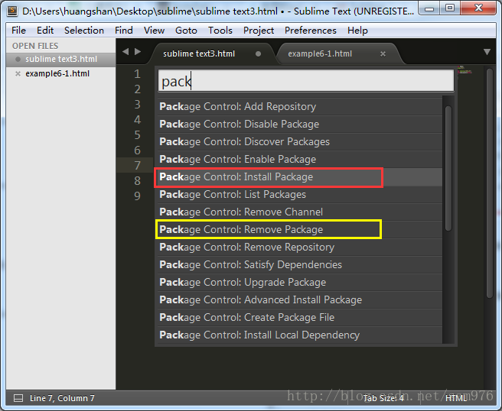
Task: Choose Package Control: Install Local Dependency
Action: 299,335
